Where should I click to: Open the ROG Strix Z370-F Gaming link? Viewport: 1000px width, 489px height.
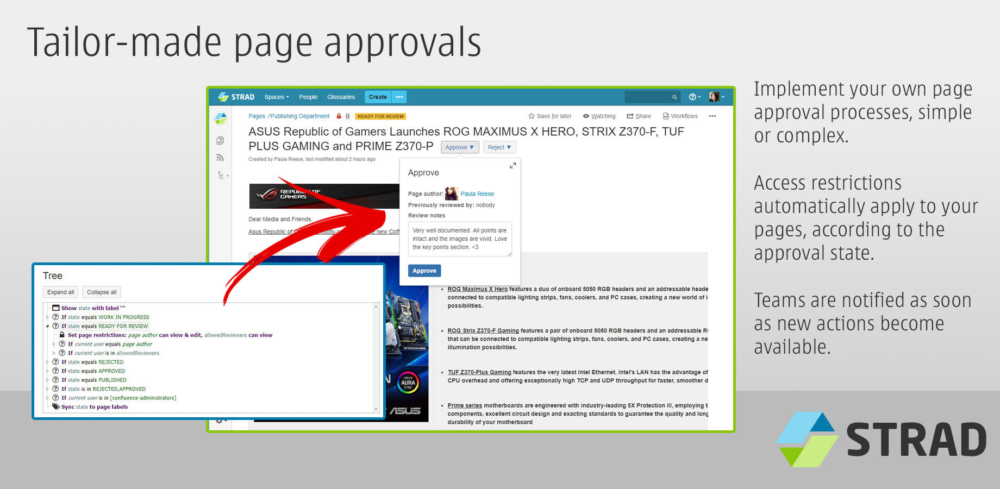(483, 330)
